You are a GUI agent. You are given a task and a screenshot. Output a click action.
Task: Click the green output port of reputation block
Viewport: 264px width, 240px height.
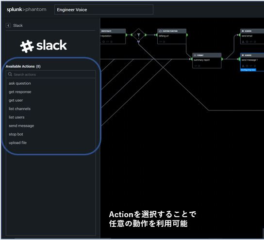point(127,35)
